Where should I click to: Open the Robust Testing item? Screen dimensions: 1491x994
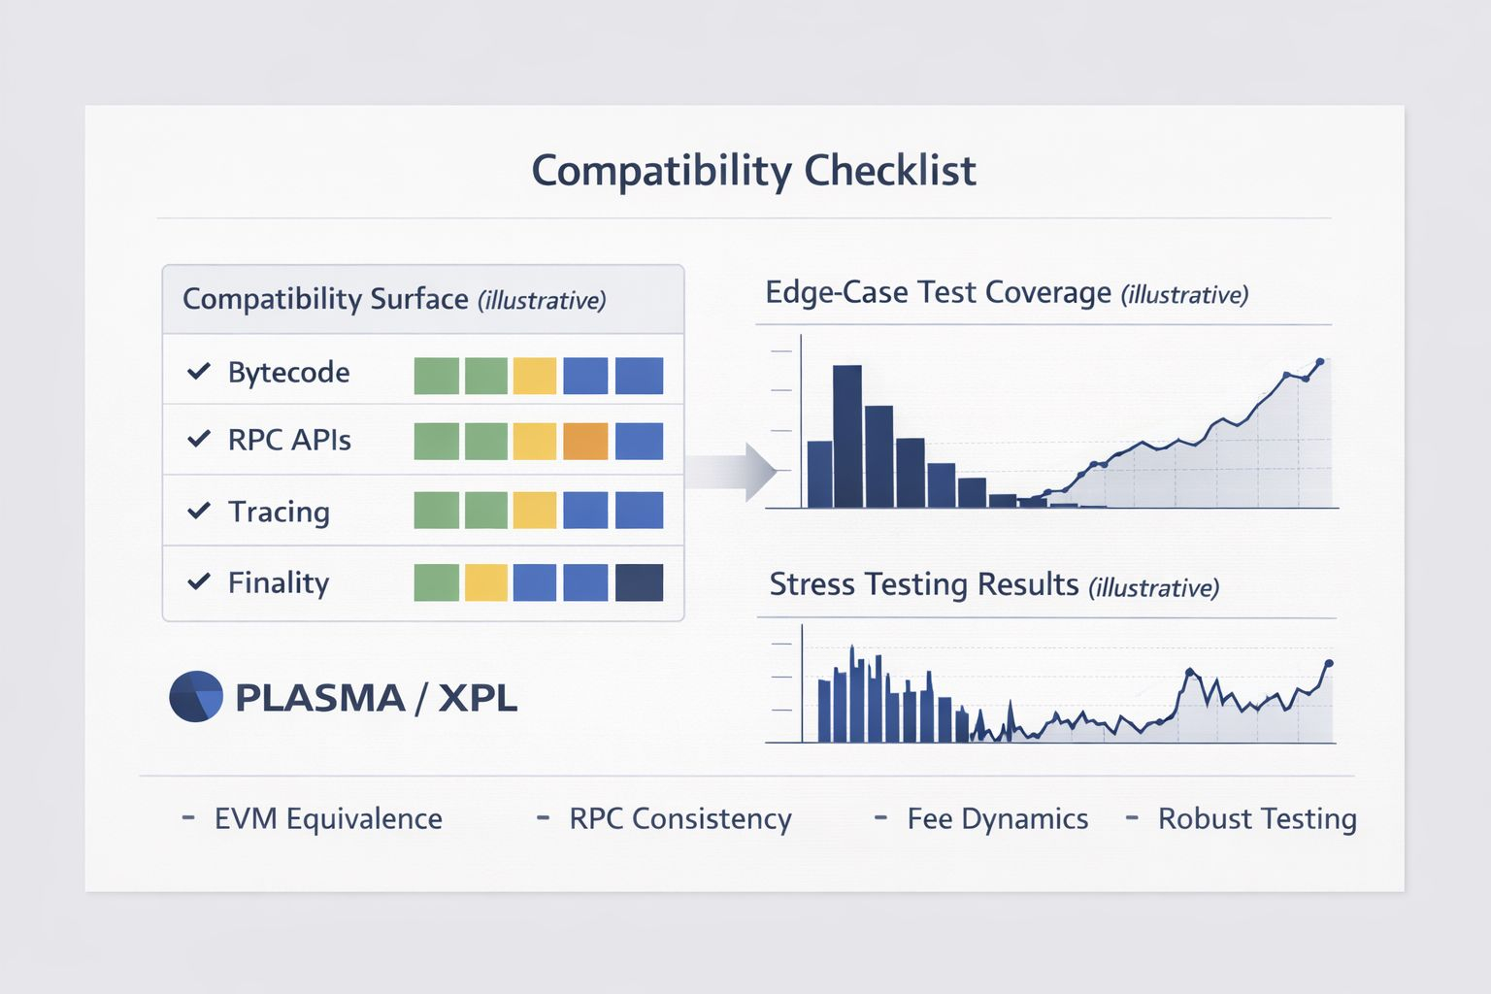[x=1256, y=818]
